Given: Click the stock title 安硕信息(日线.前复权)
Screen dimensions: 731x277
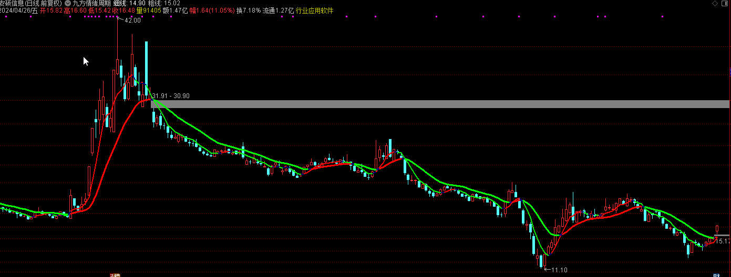Looking at the screenshot, I should coord(31,3).
